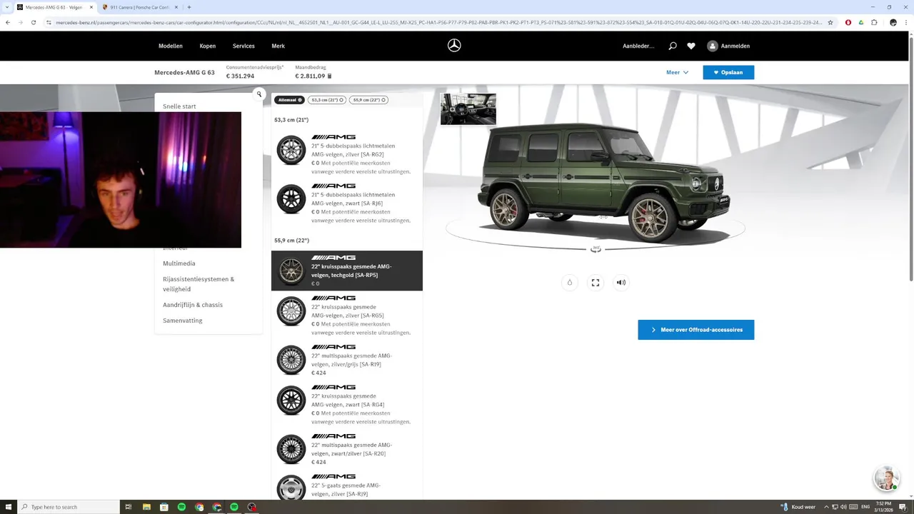Choose 21" zwart wheels SA-RJ6
This screenshot has height=514, width=914.
(347, 203)
